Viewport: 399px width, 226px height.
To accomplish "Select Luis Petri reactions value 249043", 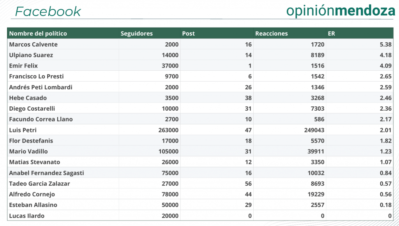I will coord(314,130).
